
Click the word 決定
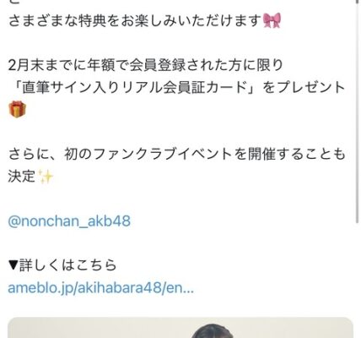coord(22,177)
